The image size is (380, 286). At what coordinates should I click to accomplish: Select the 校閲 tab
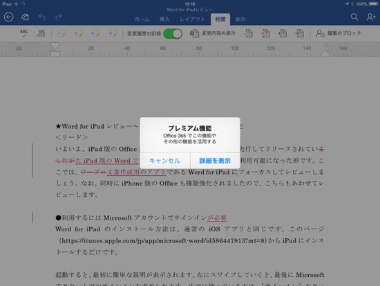(220, 19)
